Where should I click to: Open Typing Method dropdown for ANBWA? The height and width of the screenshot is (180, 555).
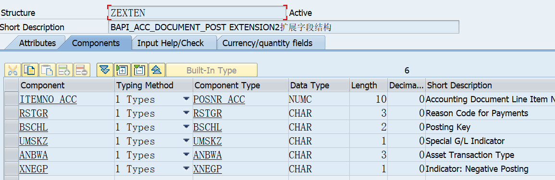coord(186,155)
